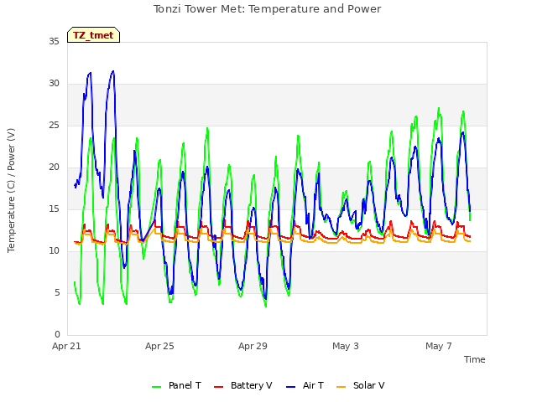Click the 10 y-axis tick label

[54, 251]
